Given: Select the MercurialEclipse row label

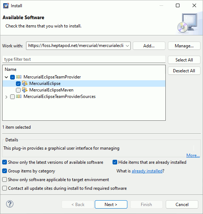Looking at the screenshot, I should click(x=45, y=84).
